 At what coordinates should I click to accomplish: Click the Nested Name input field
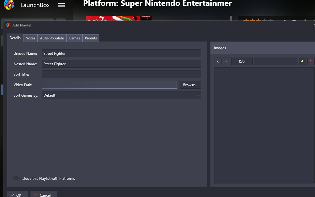pos(121,64)
